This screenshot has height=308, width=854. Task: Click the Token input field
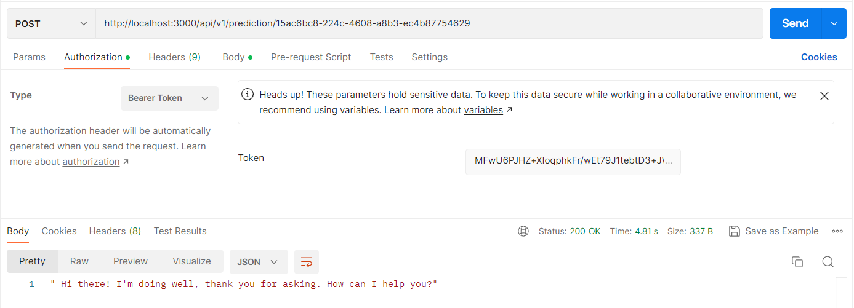tap(573, 161)
